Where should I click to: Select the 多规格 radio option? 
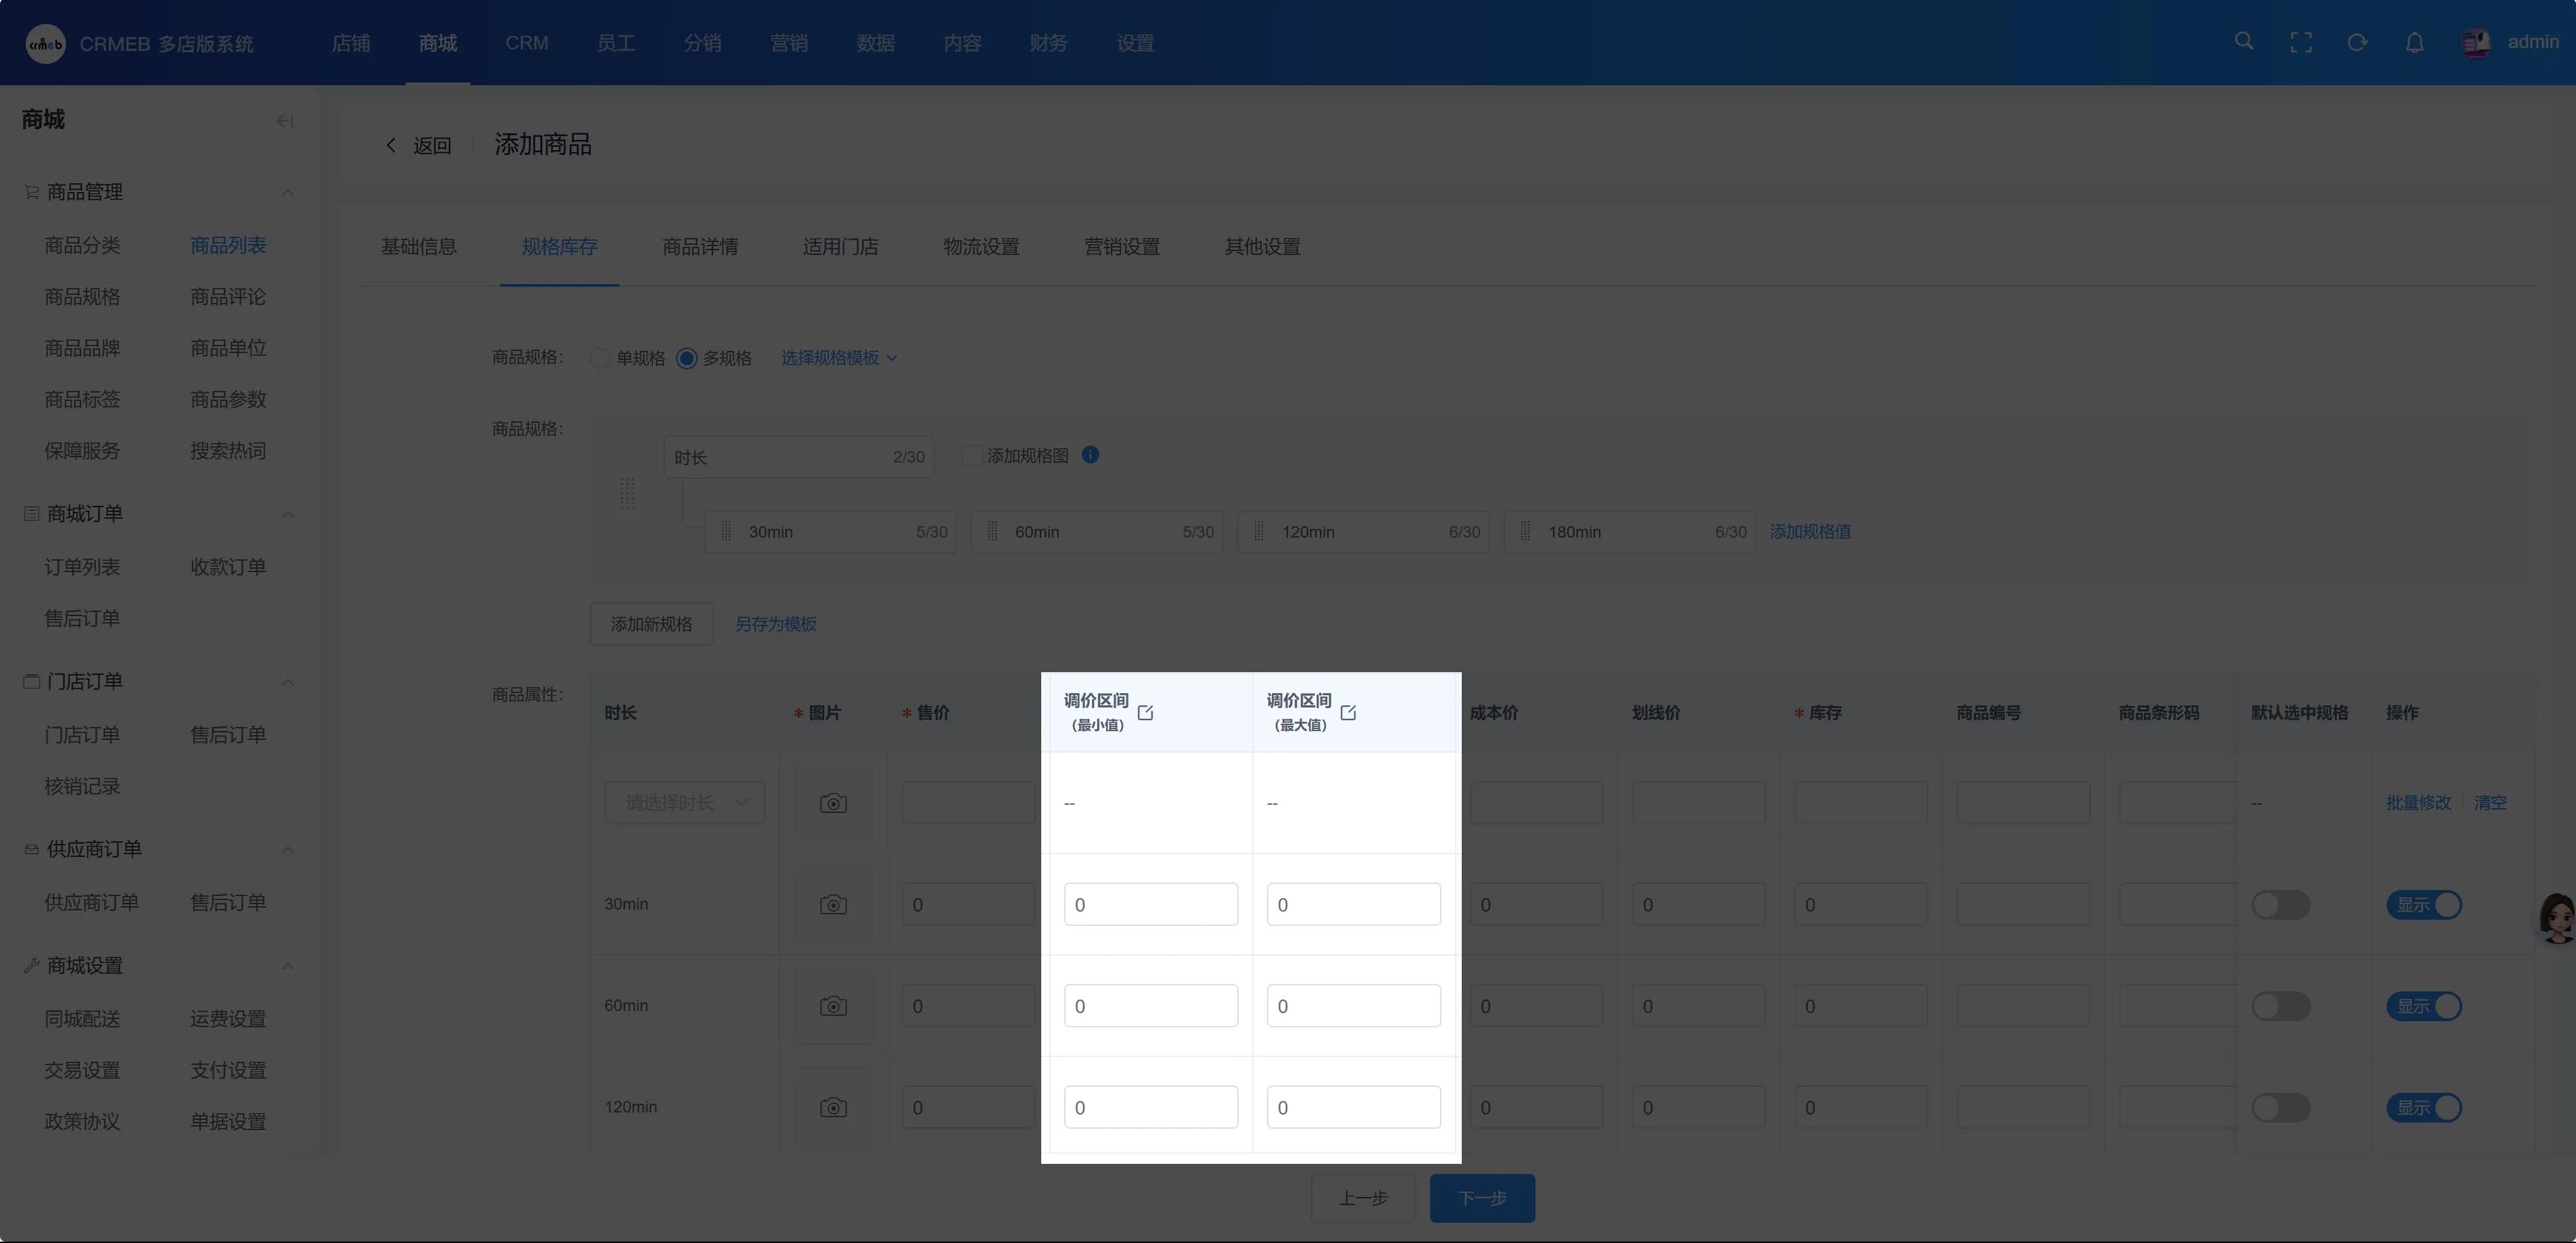click(686, 358)
